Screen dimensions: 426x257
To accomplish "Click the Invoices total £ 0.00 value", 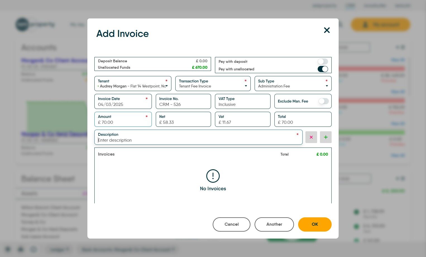I will pyautogui.click(x=322, y=154).
